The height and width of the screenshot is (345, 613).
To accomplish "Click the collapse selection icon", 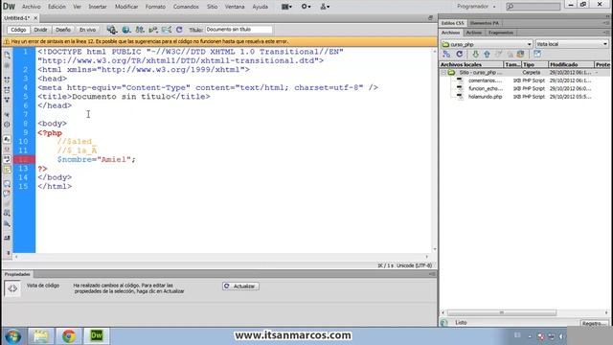I will tap(7, 90).
